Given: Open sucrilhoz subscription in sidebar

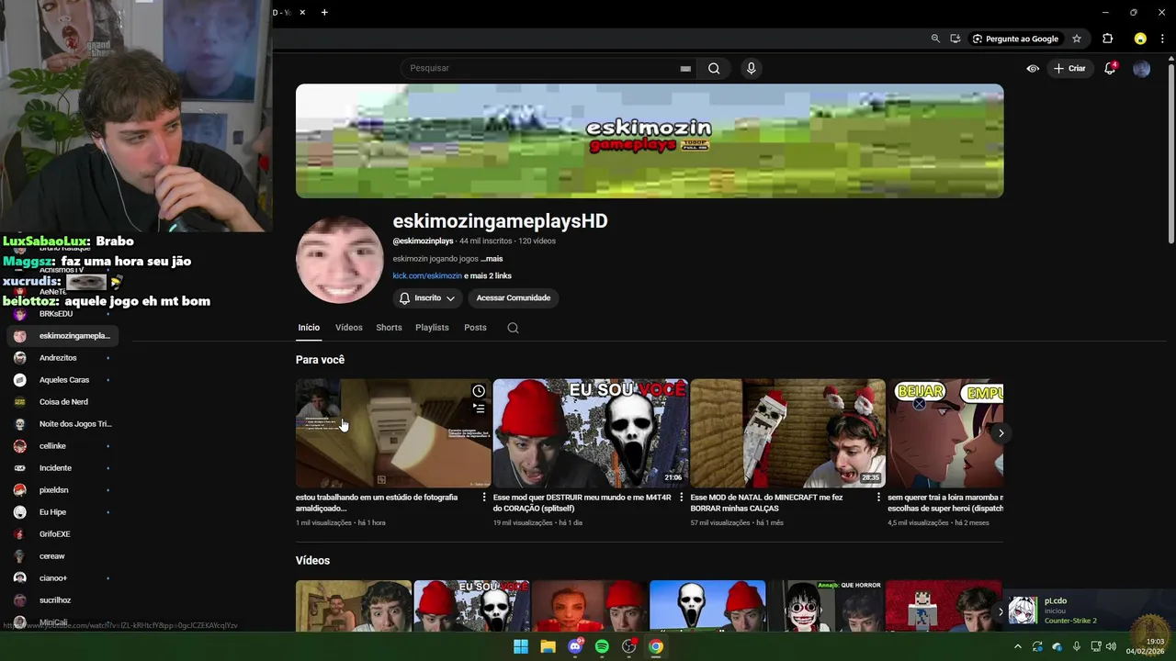Looking at the screenshot, I should pos(62,600).
